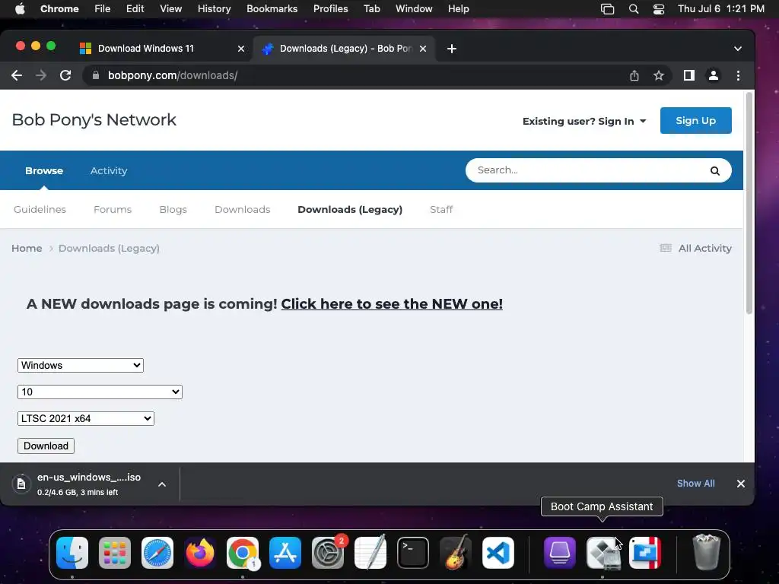Open Blogs page
The height and width of the screenshot is (584, 779).
(x=173, y=210)
